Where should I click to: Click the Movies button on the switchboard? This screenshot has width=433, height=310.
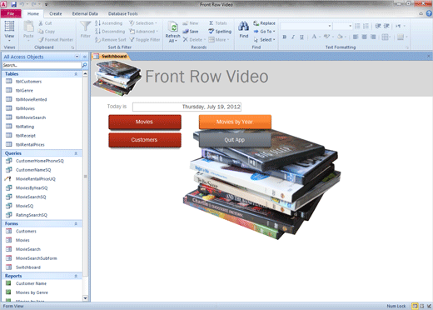(145, 122)
